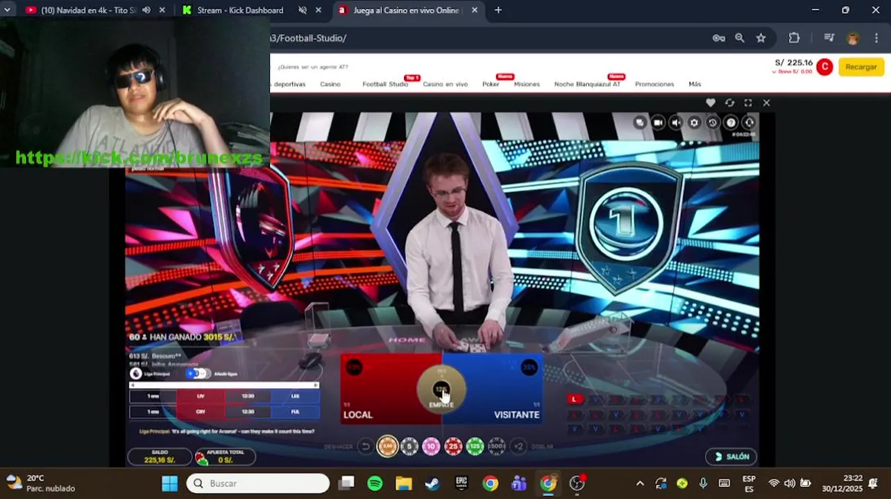Open a new browser tab with plus

click(498, 10)
